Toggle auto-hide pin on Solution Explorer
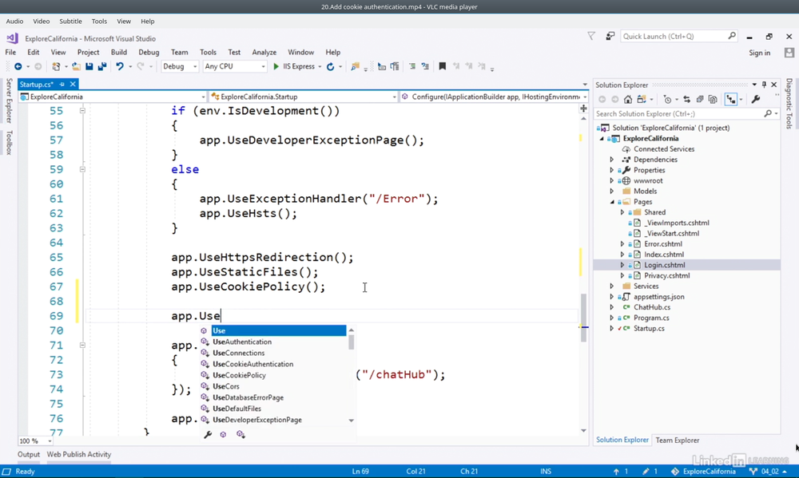The width and height of the screenshot is (799, 478). (764, 85)
